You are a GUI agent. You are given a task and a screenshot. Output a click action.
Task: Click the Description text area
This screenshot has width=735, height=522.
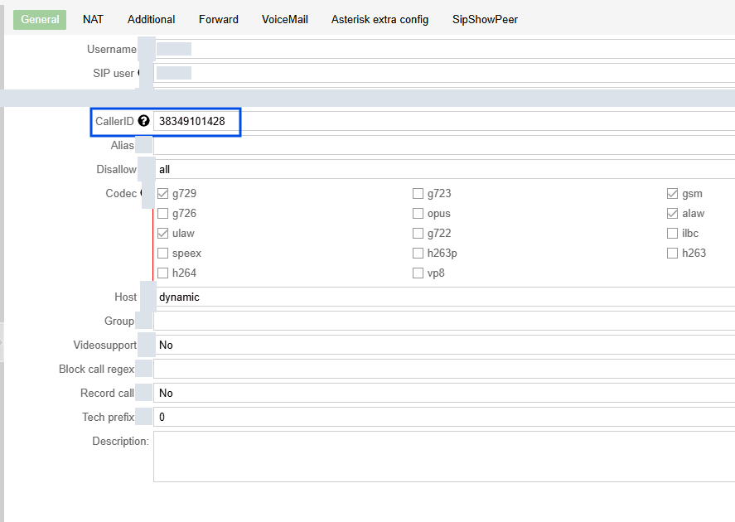tap(444, 457)
